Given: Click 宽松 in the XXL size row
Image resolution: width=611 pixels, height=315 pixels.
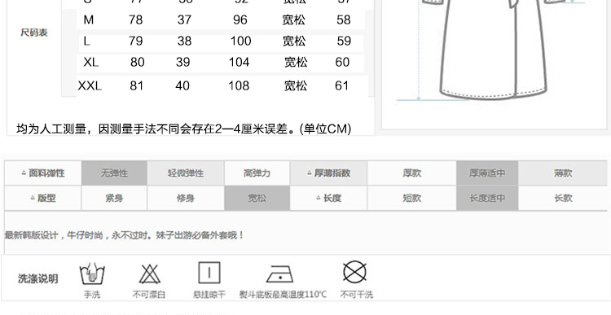Looking at the screenshot, I should pos(296,85).
